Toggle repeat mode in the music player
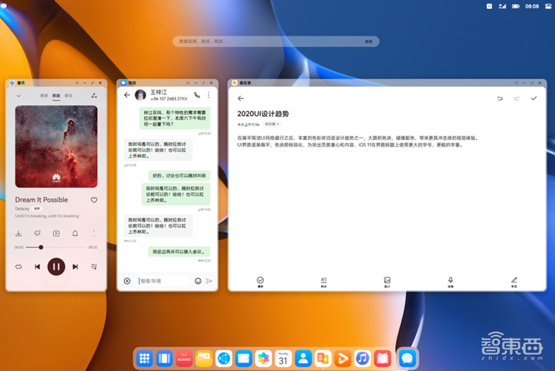Screen dimensions: 555x371 [18, 267]
